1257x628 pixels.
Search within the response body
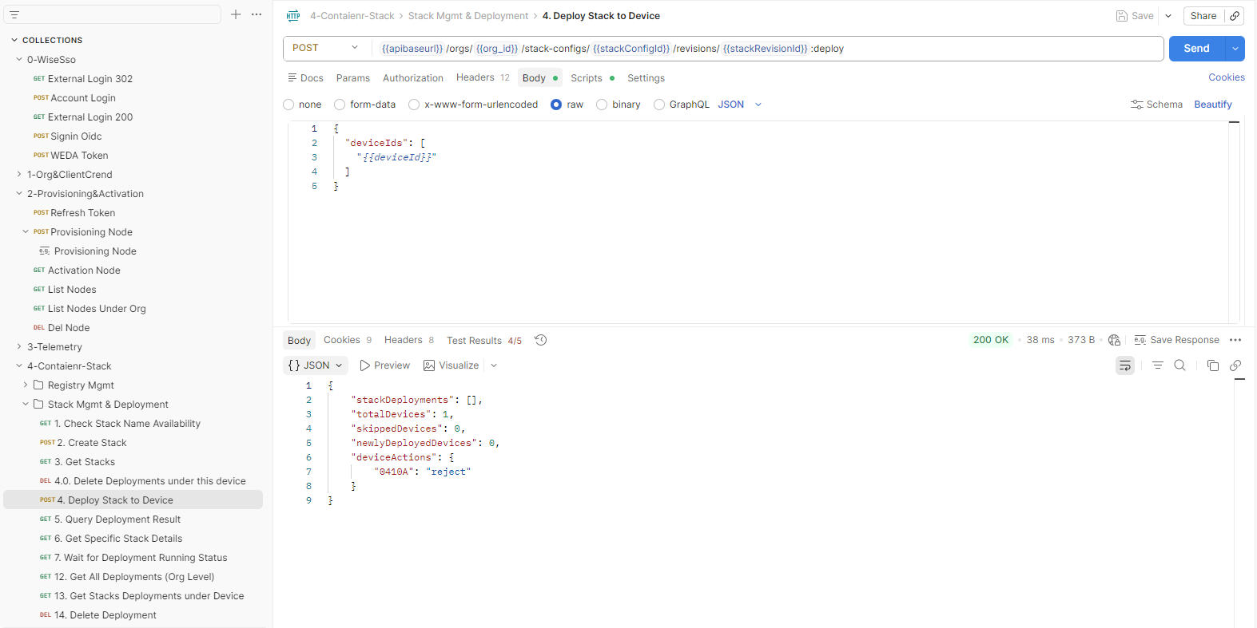[x=1179, y=365]
